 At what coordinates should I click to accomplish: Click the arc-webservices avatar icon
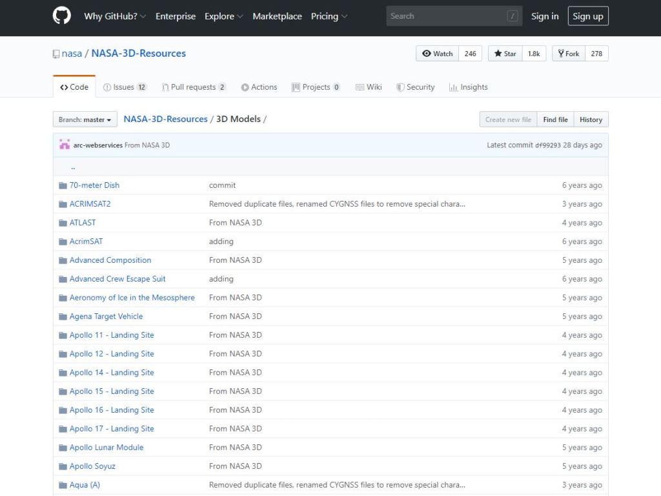(65, 145)
